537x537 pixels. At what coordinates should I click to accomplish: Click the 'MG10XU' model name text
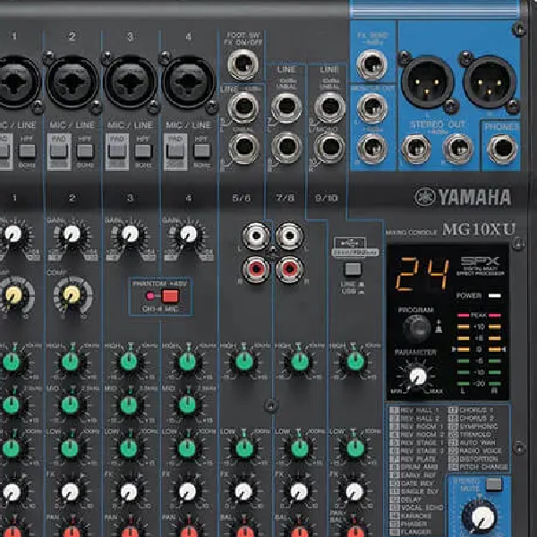tap(479, 229)
